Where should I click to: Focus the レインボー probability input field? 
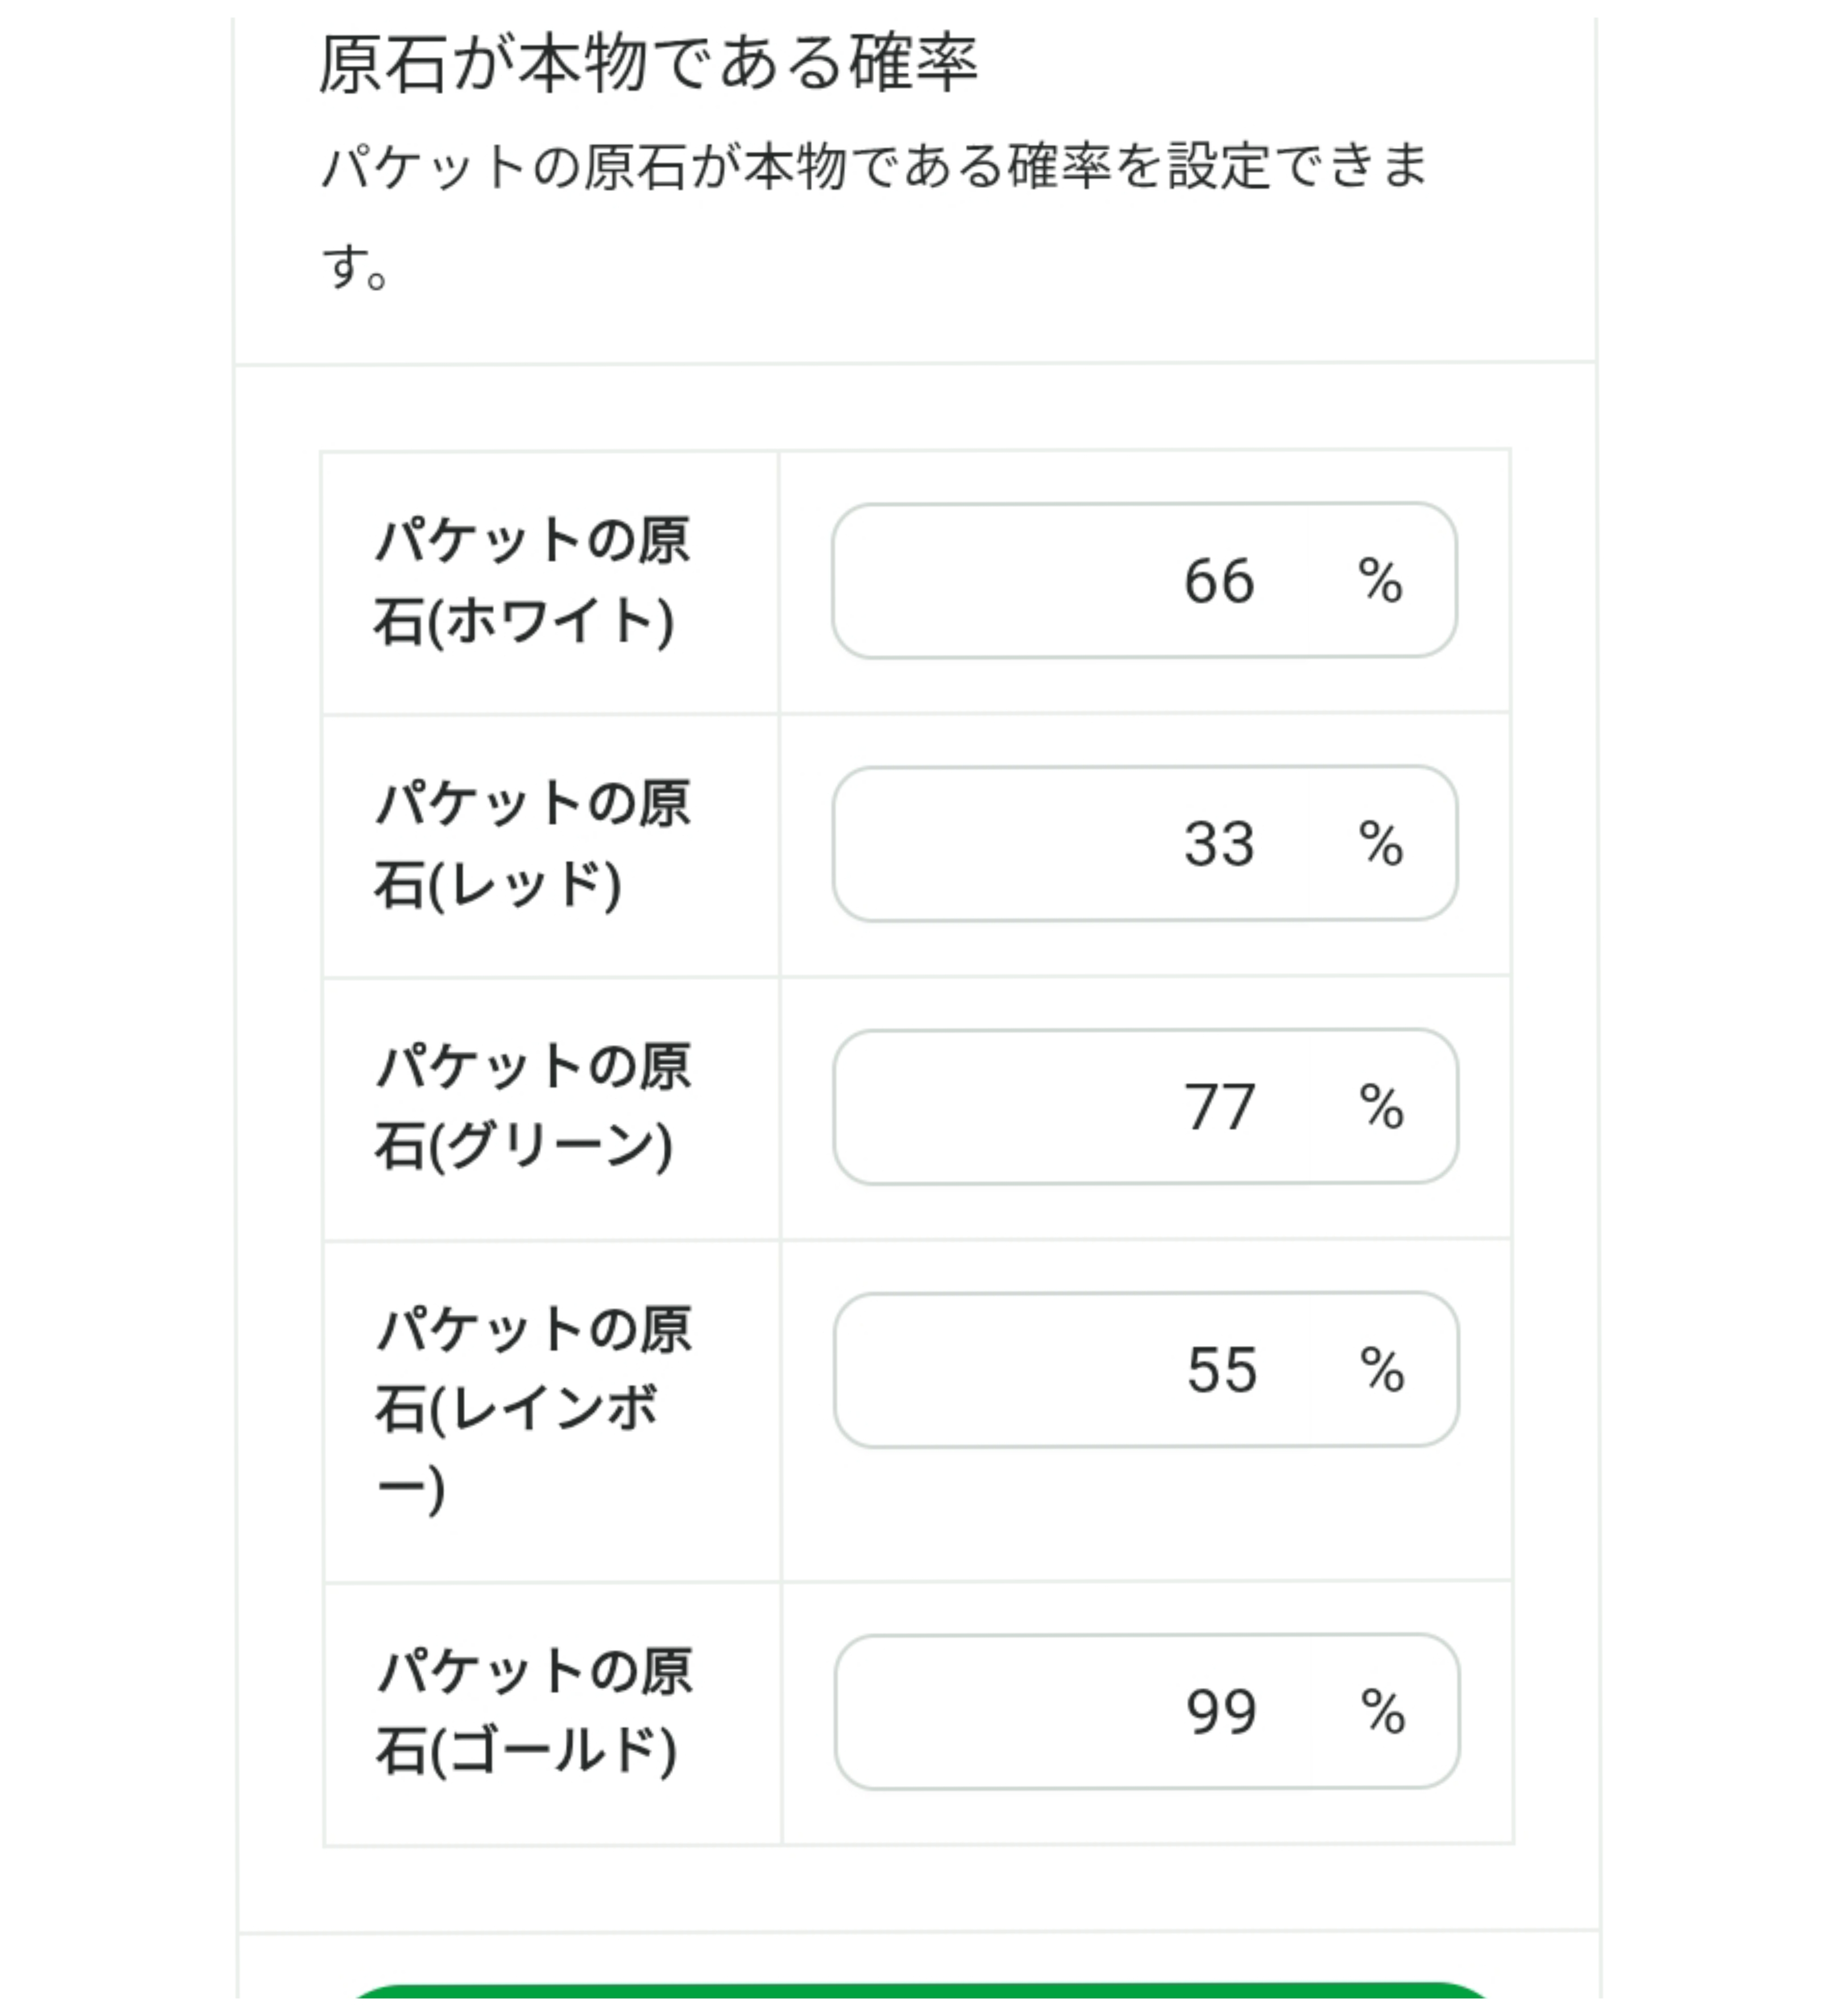(1070, 1370)
